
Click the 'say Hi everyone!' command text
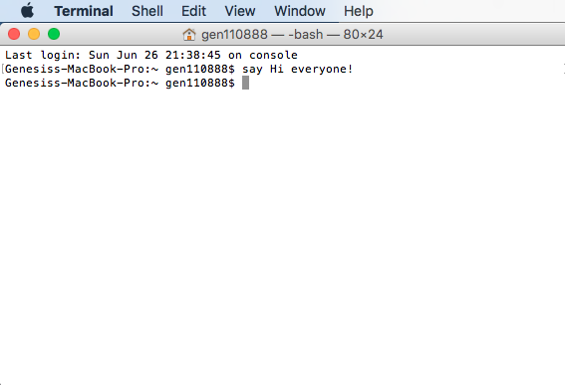(x=297, y=69)
